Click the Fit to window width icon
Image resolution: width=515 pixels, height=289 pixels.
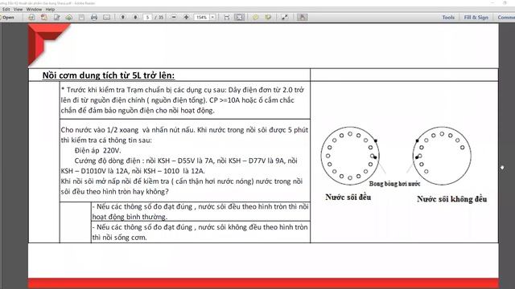click(x=227, y=17)
